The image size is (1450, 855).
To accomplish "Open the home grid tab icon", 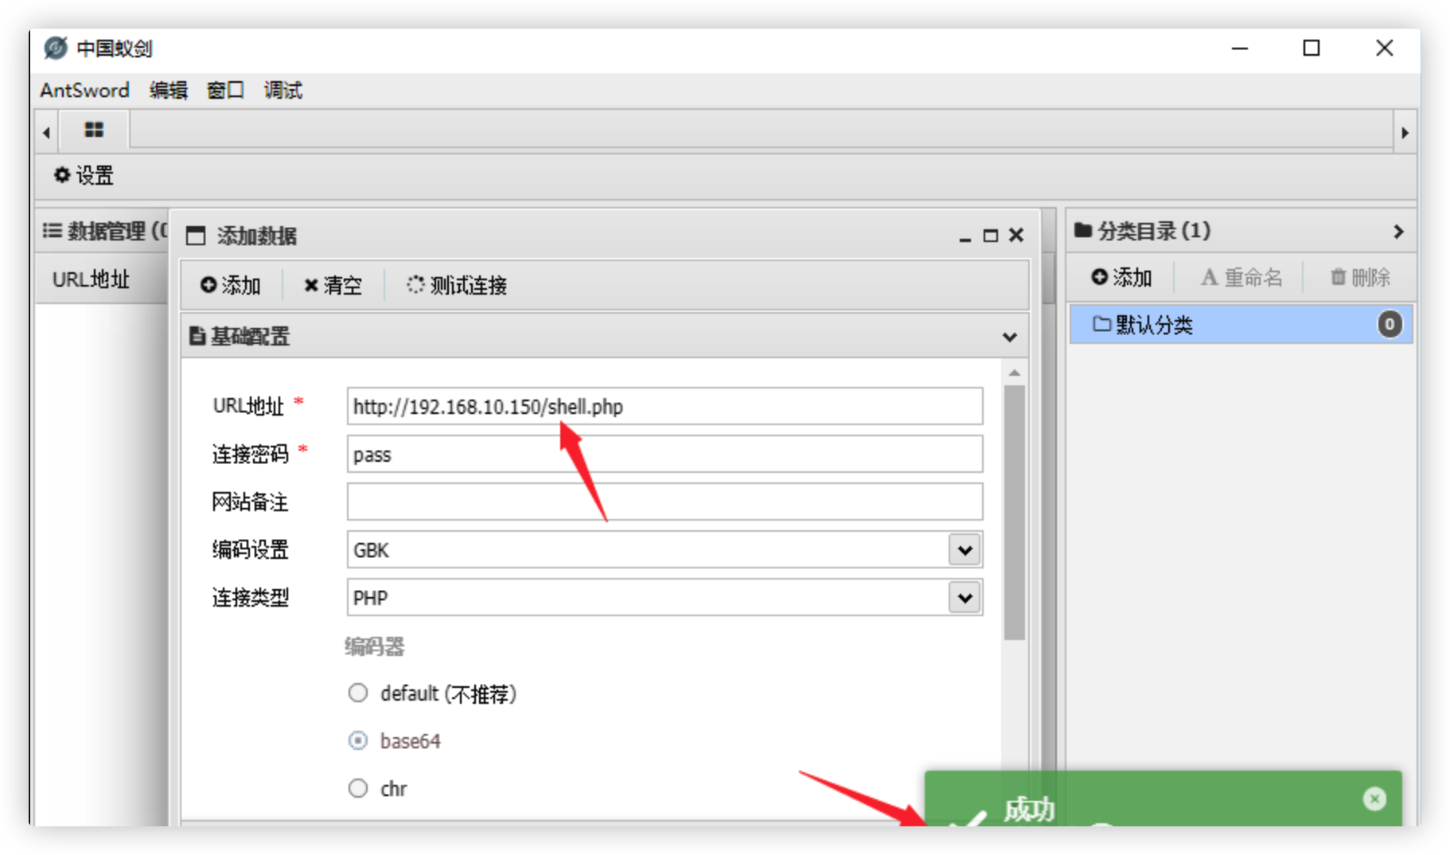I will click(x=94, y=130).
